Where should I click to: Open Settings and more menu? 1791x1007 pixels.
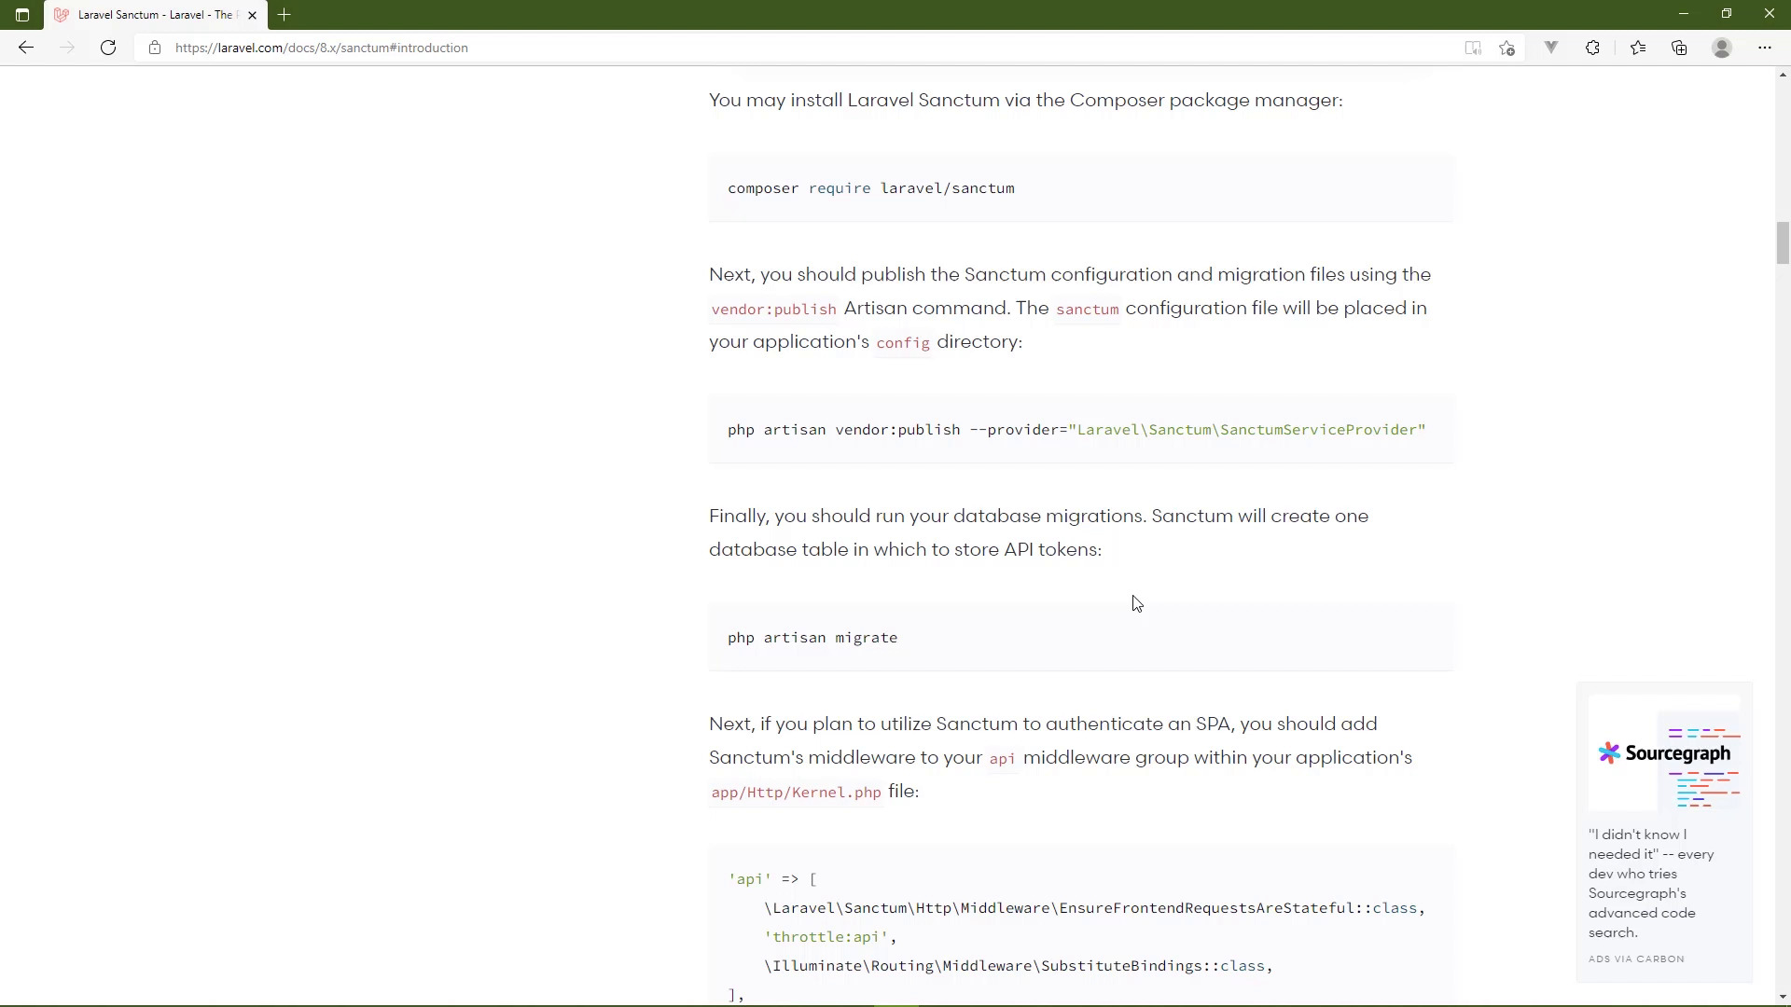(1765, 48)
